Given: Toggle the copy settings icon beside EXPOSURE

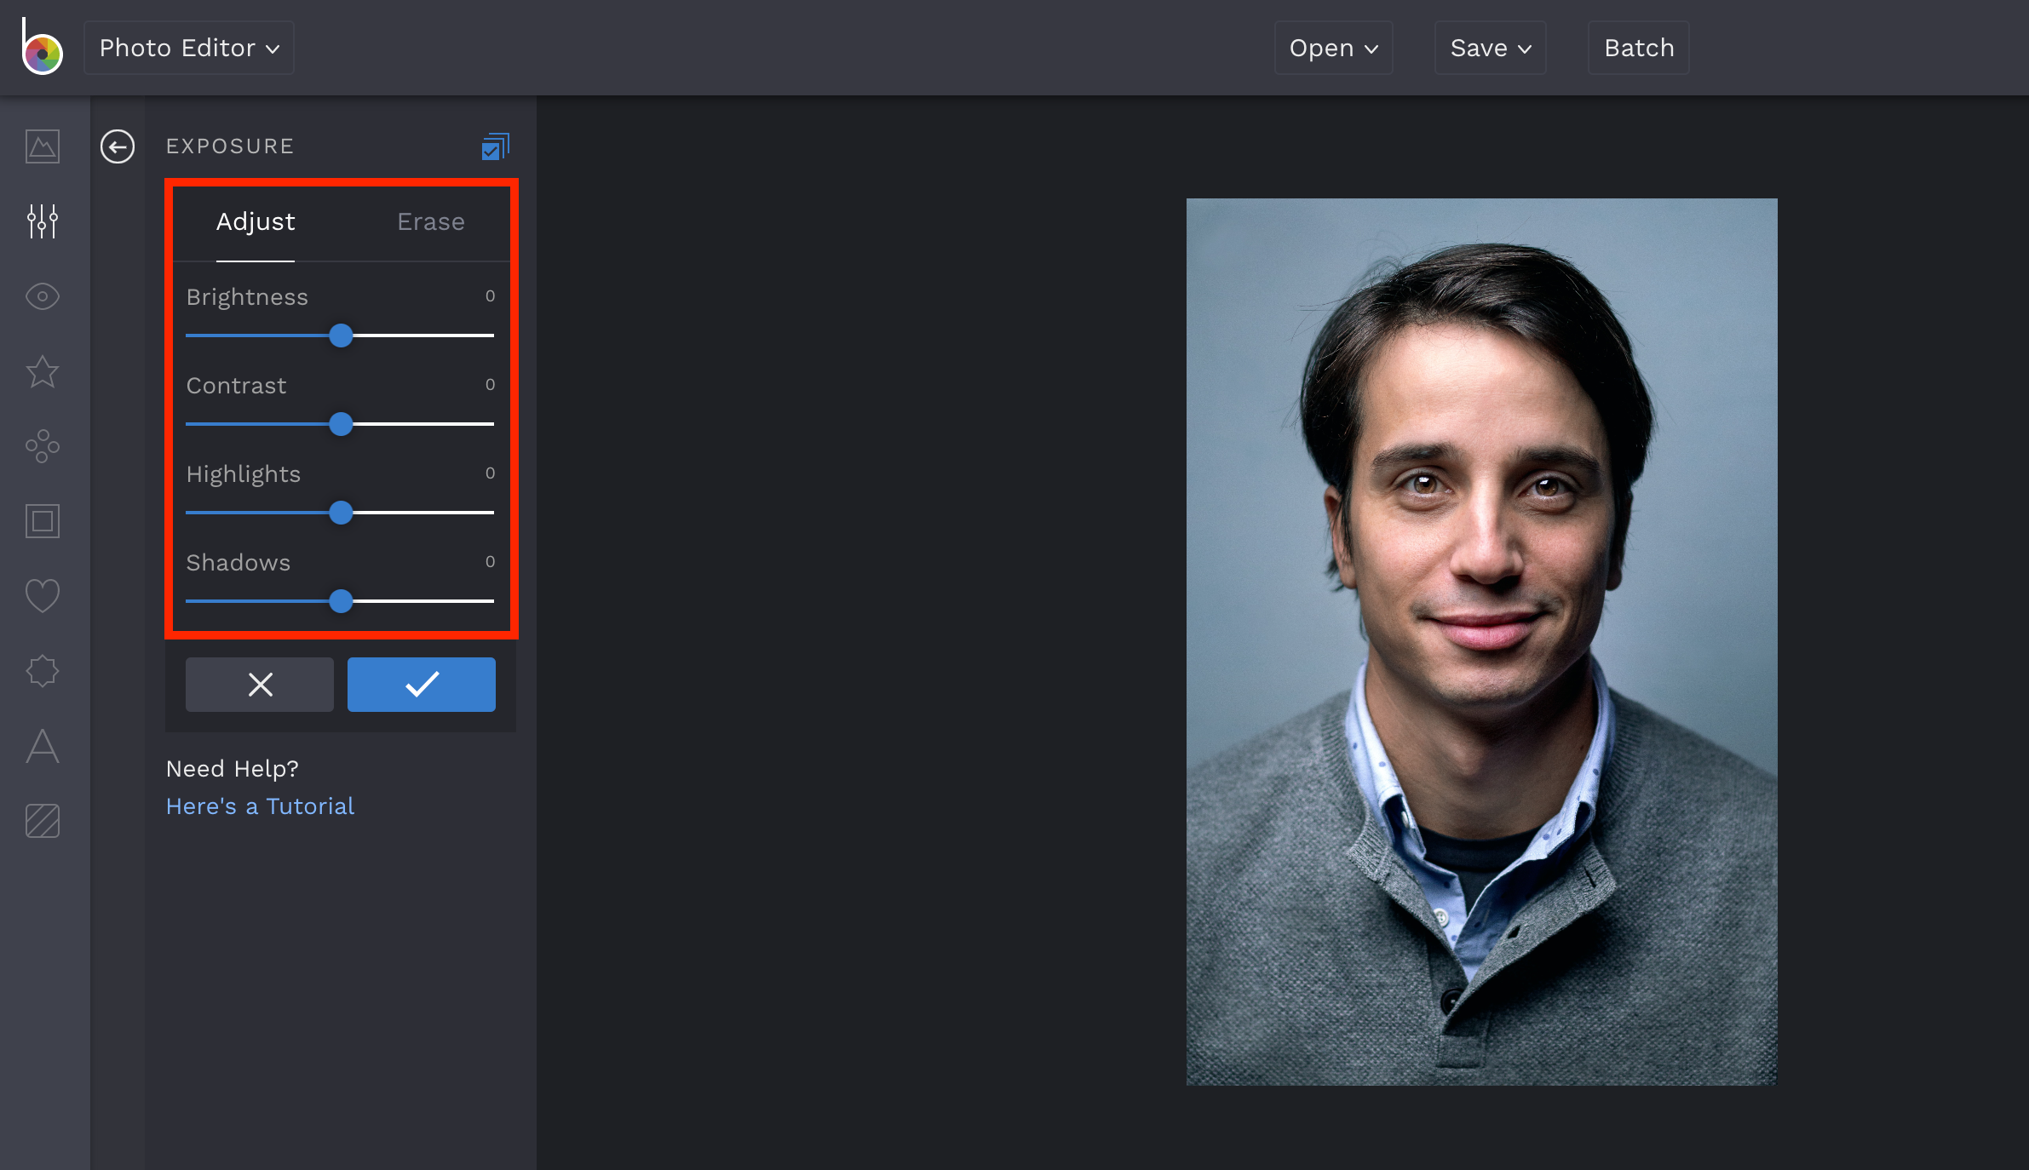Looking at the screenshot, I should tap(494, 146).
